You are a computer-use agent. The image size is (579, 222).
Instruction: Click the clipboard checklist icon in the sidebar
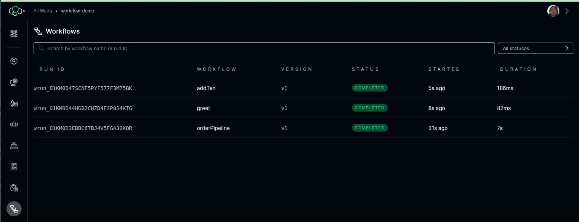pos(14,166)
